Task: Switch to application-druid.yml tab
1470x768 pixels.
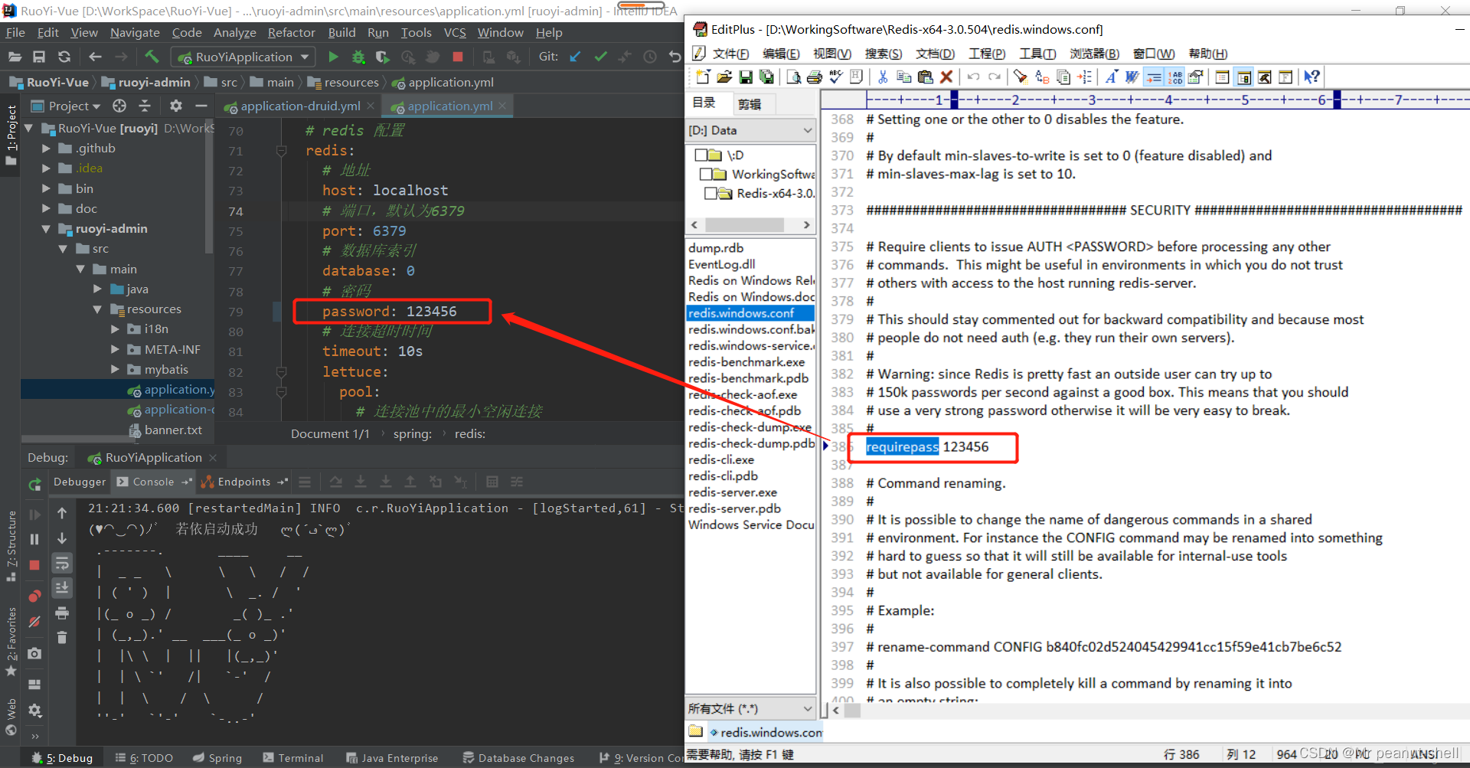Action: click(x=300, y=106)
